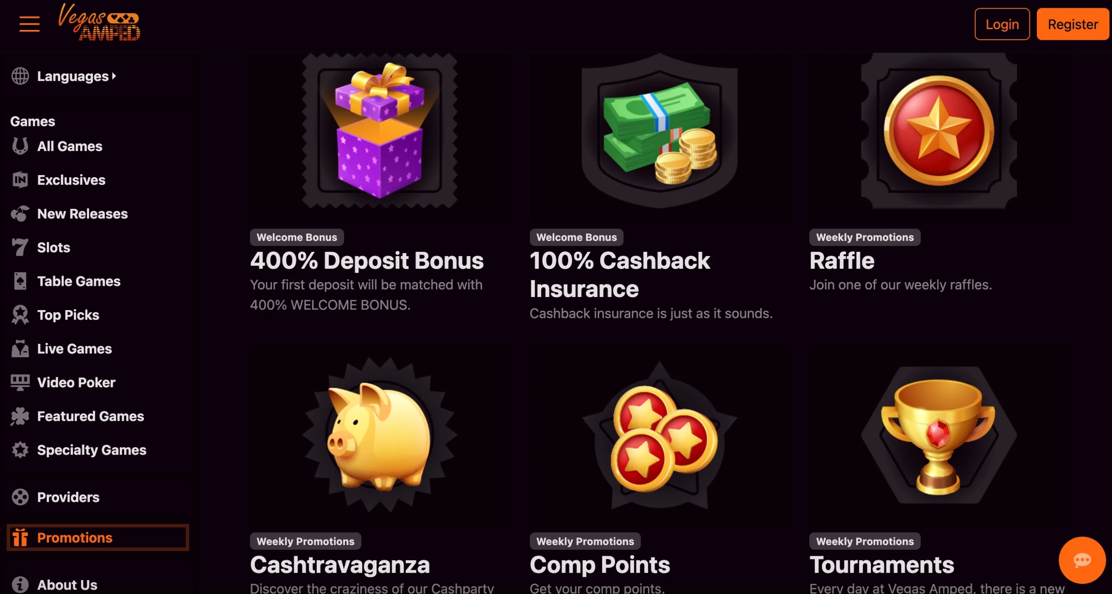Click the Specialty Games gear icon
The image size is (1112, 594).
click(20, 449)
